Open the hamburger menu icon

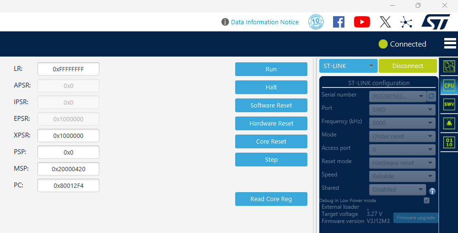point(450,43)
